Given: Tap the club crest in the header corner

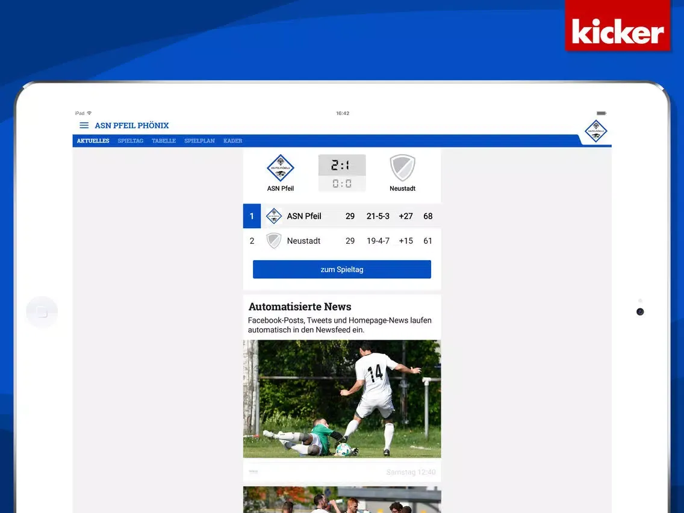Looking at the screenshot, I should (596, 131).
